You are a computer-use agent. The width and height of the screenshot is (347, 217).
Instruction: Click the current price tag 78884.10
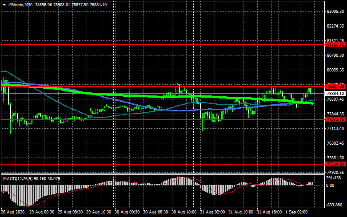(x=335, y=94)
